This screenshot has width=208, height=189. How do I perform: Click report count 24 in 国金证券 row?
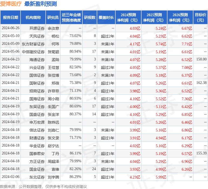tap(94, 169)
